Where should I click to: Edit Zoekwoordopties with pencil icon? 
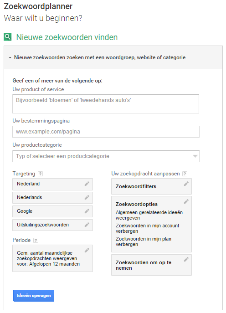pos(186,201)
